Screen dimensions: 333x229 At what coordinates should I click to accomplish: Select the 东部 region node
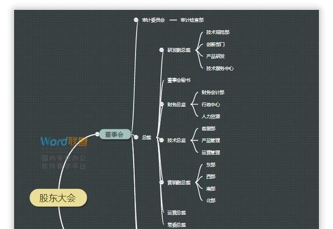point(211,165)
